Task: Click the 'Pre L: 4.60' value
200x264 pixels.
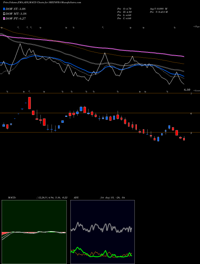Action: (x=124, y=15)
